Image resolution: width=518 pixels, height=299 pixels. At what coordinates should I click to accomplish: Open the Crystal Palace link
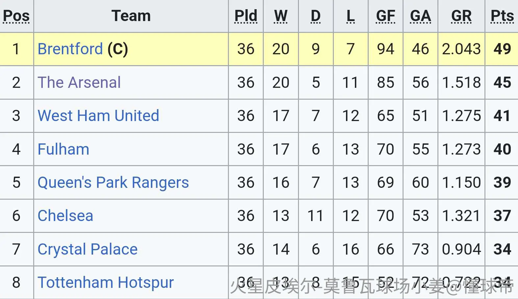coord(87,249)
